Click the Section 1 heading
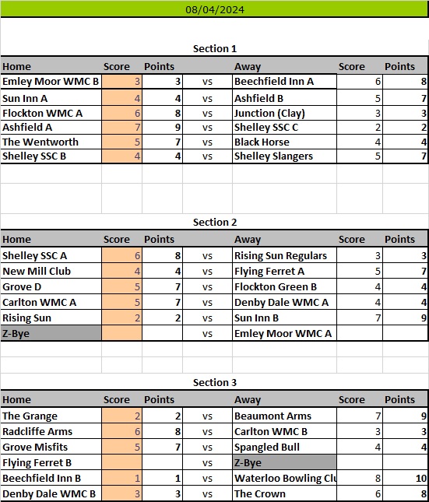Viewport: 429px width, 502px height. coord(215,49)
